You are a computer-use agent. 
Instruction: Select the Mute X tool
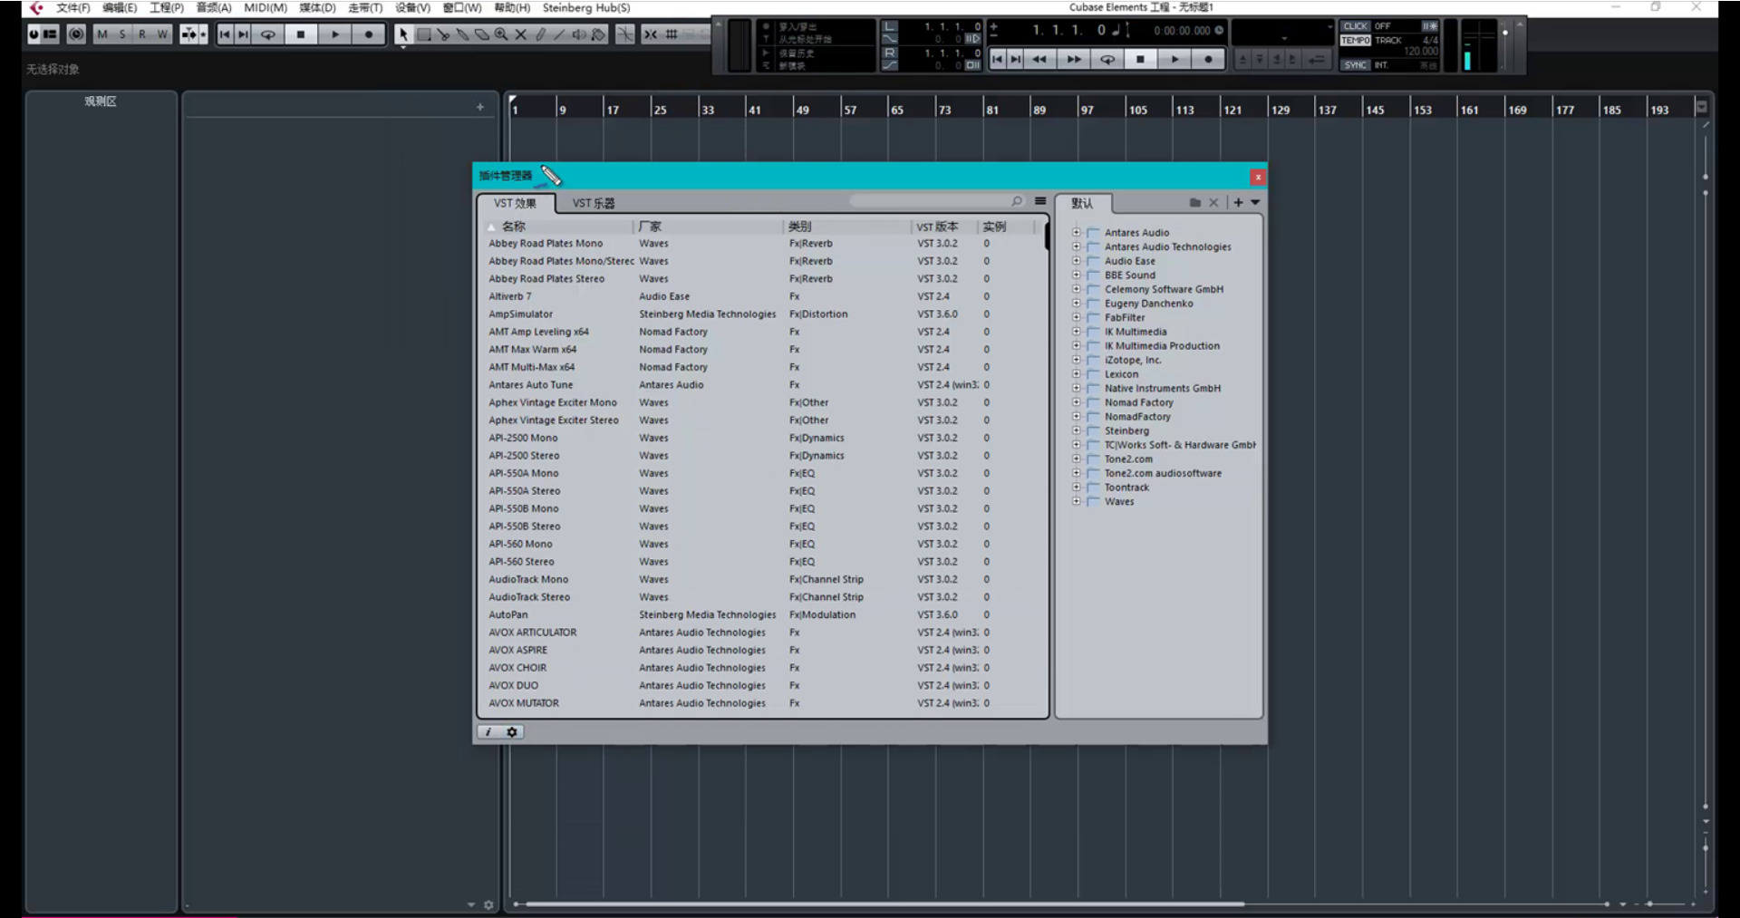(x=521, y=34)
